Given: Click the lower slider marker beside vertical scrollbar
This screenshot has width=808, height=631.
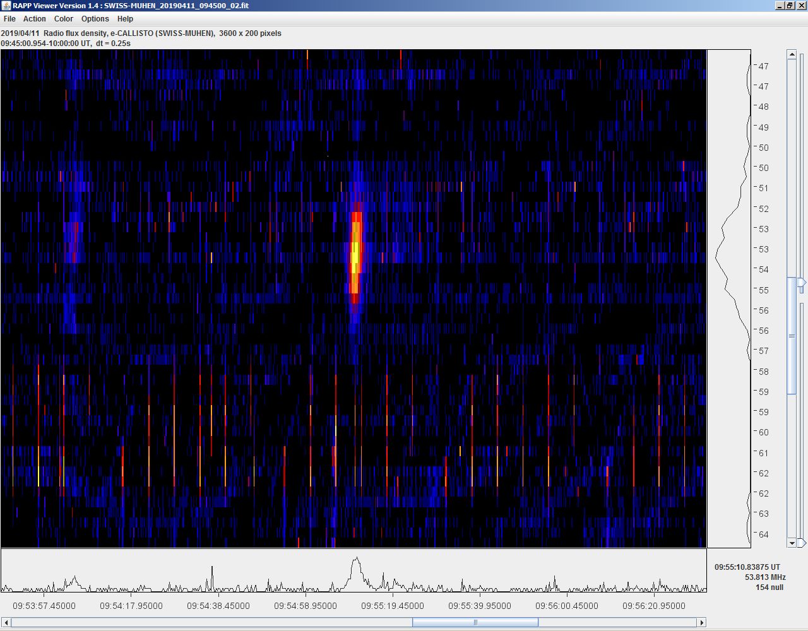Looking at the screenshot, I should [x=802, y=543].
